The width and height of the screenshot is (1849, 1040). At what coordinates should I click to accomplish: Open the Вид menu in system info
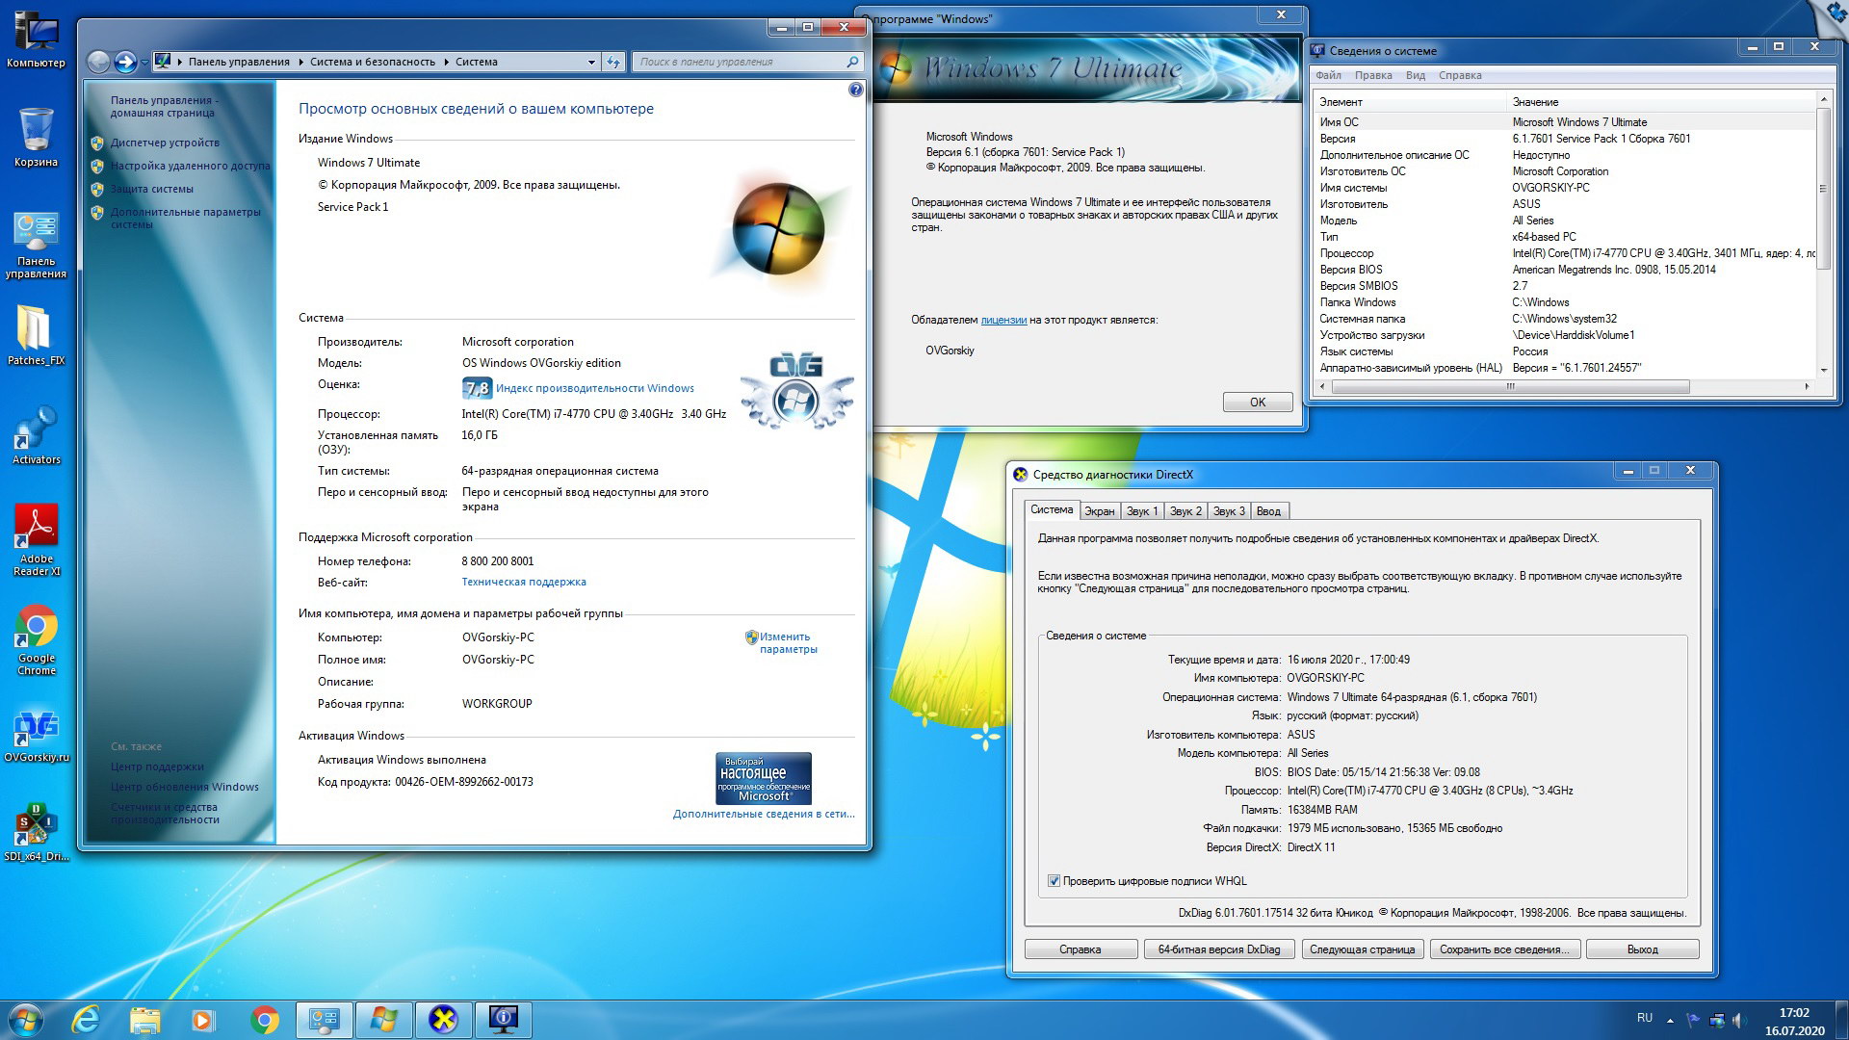(x=1415, y=75)
